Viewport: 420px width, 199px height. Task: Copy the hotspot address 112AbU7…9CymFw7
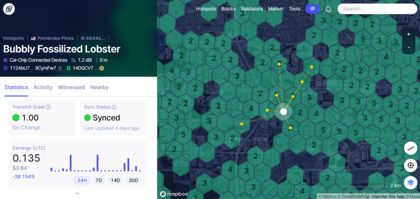[60, 68]
